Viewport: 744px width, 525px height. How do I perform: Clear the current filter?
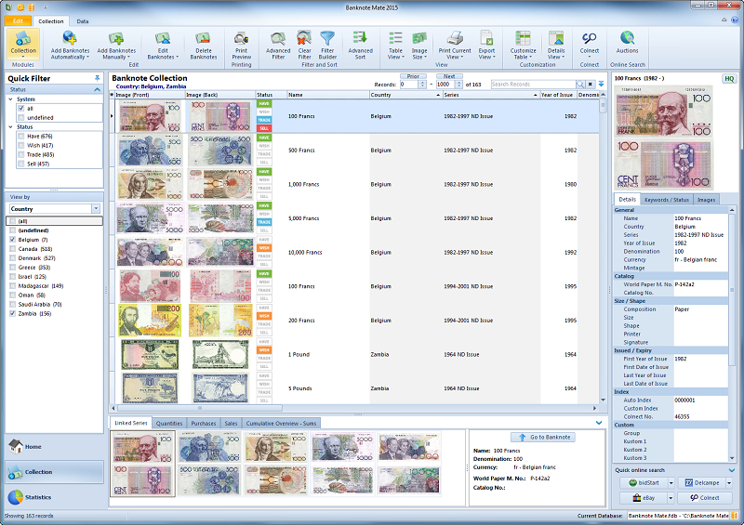coord(304,45)
